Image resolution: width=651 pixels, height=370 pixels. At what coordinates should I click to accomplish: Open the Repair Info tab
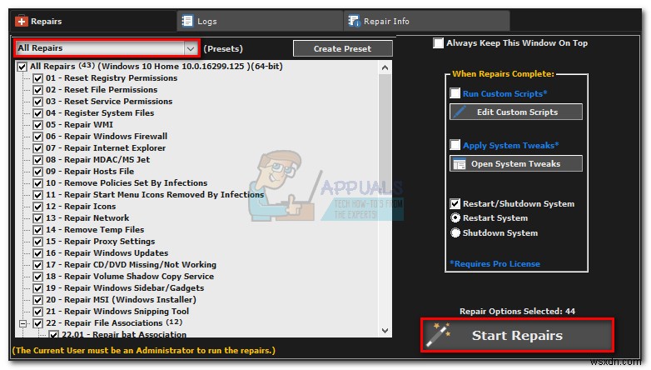click(x=427, y=21)
